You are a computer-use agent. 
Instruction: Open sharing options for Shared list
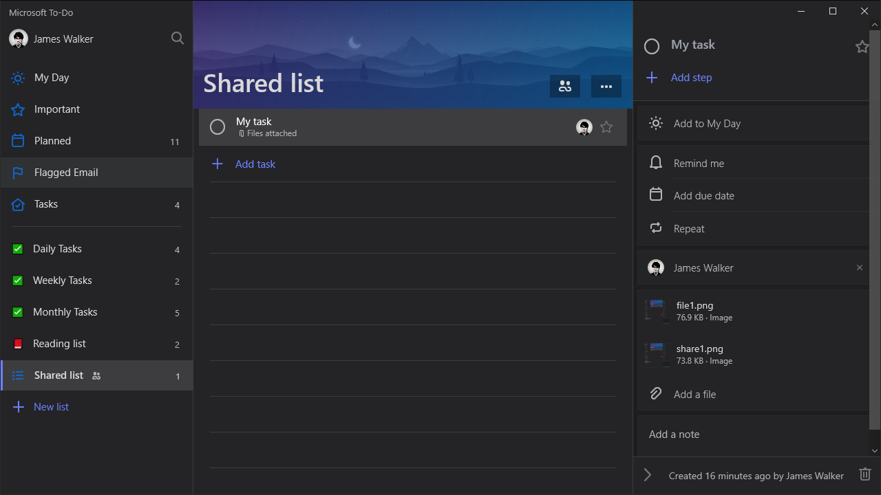565,87
